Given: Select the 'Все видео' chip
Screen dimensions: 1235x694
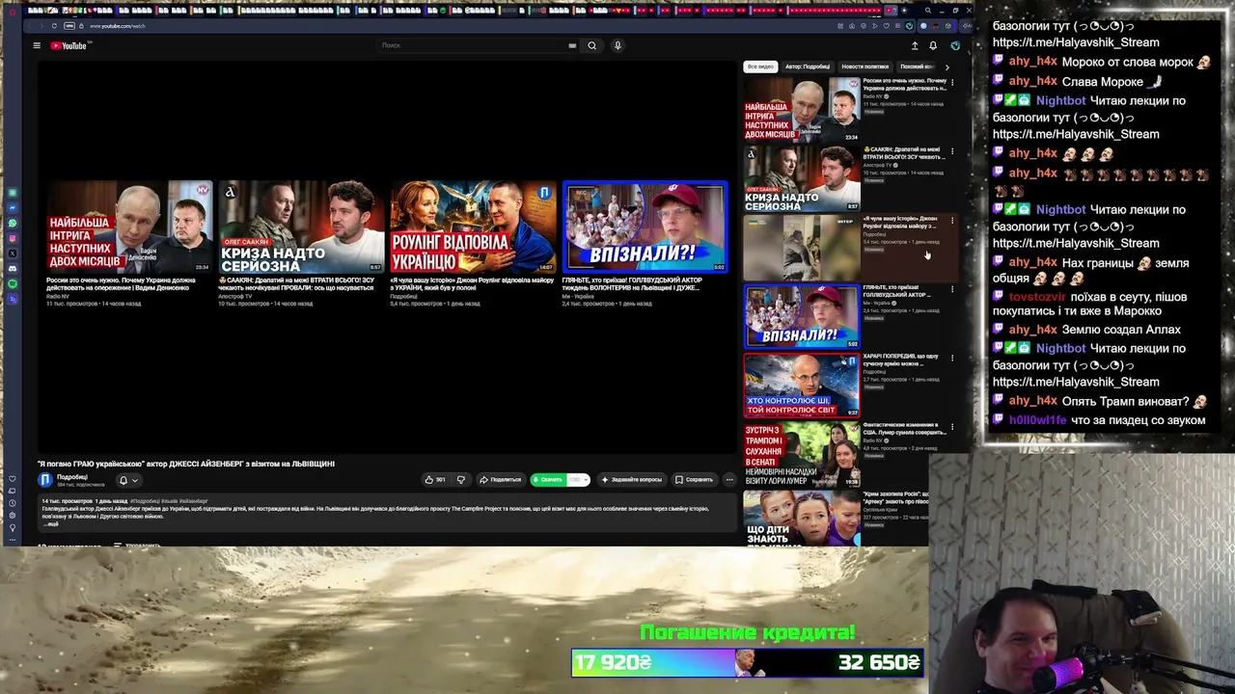Looking at the screenshot, I should click(x=760, y=67).
